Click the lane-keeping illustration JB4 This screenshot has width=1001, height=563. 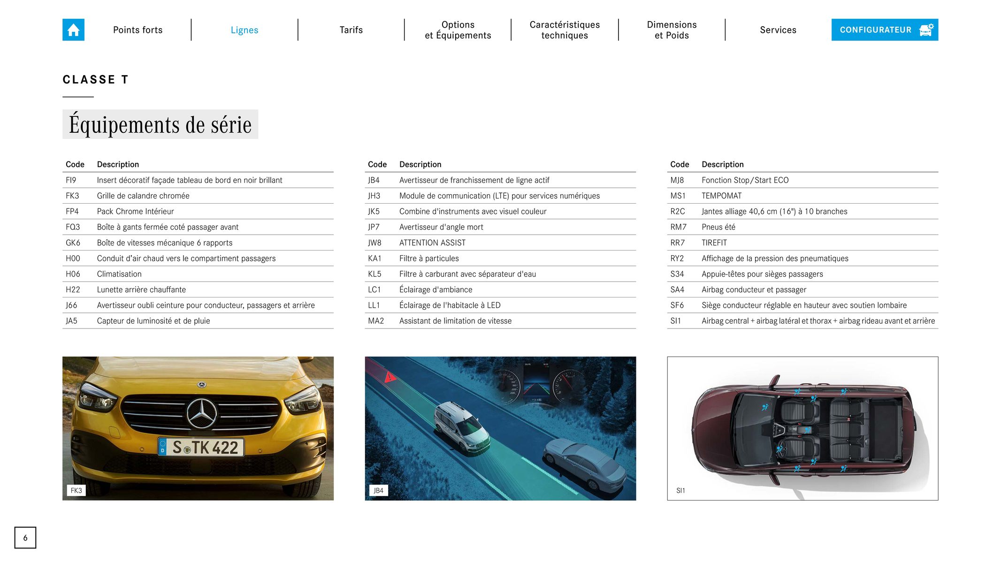(500, 428)
